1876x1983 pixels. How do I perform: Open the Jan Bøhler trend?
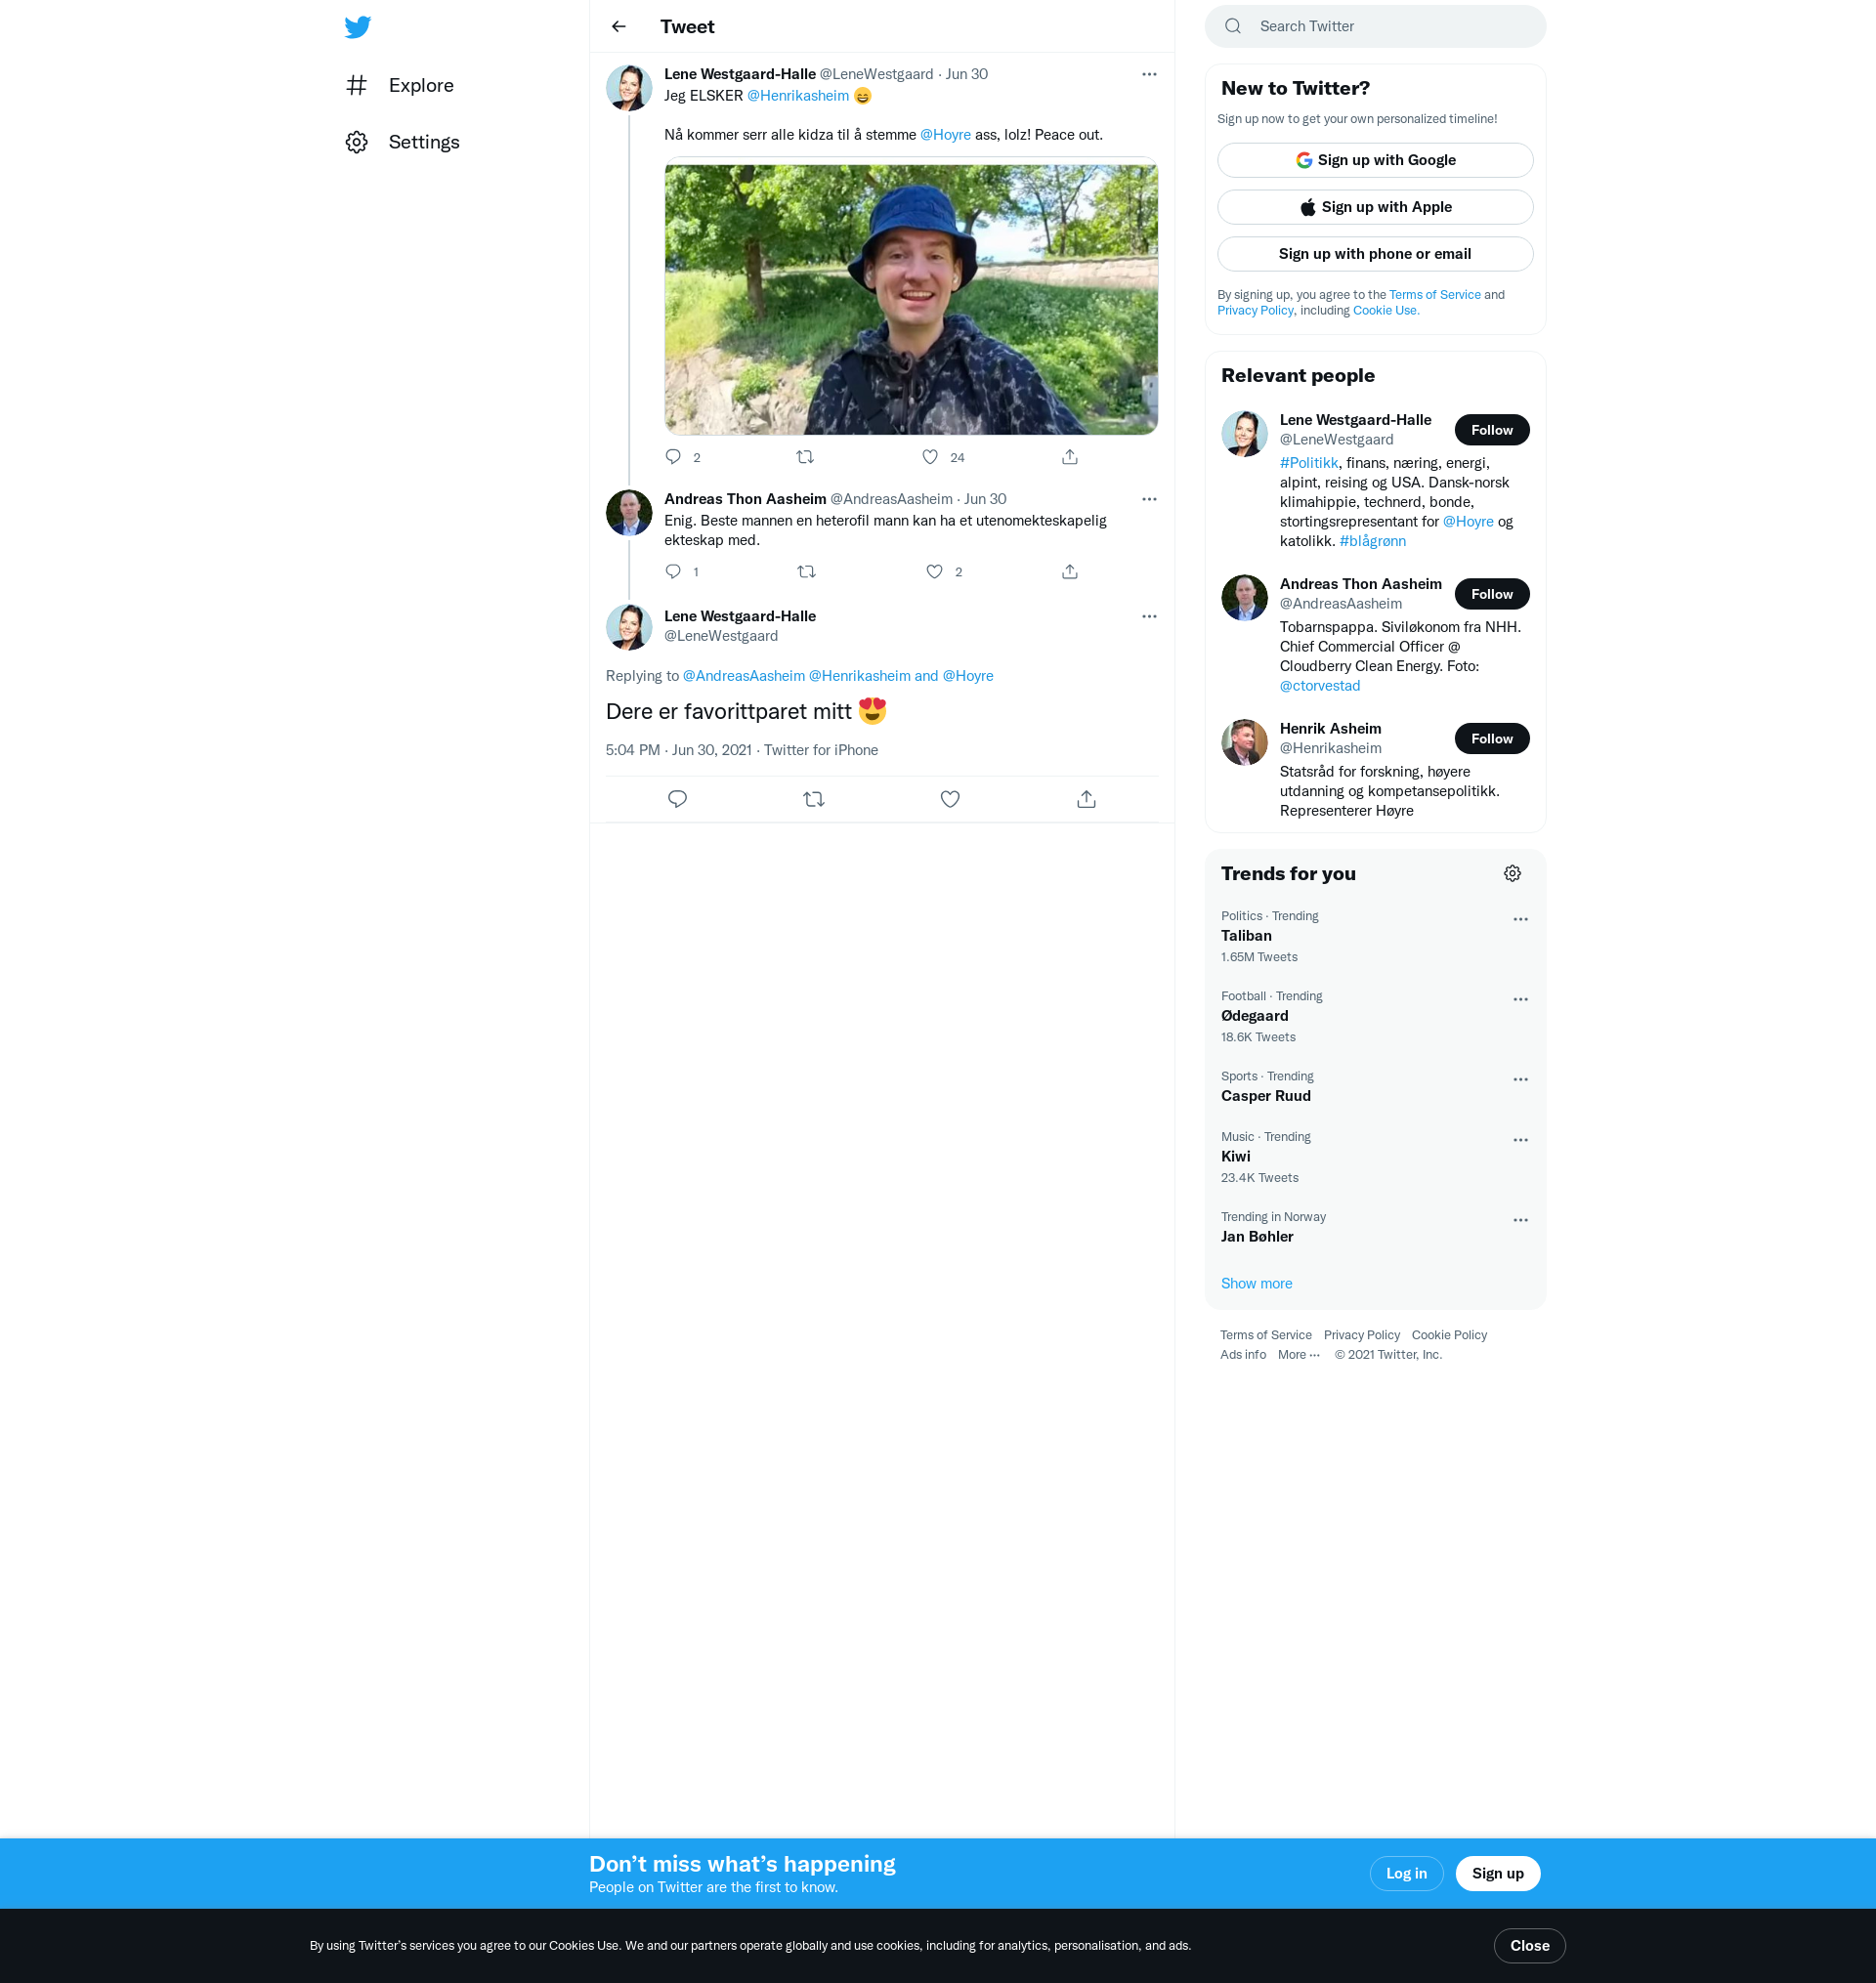(1375, 1227)
